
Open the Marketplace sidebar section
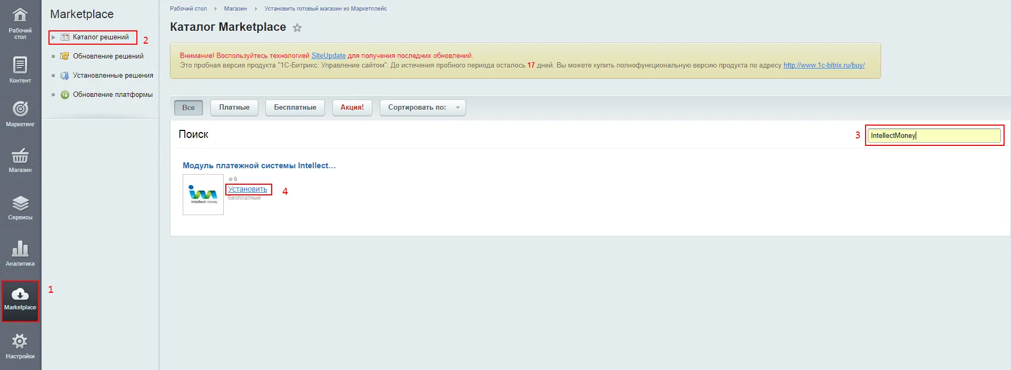tap(20, 301)
